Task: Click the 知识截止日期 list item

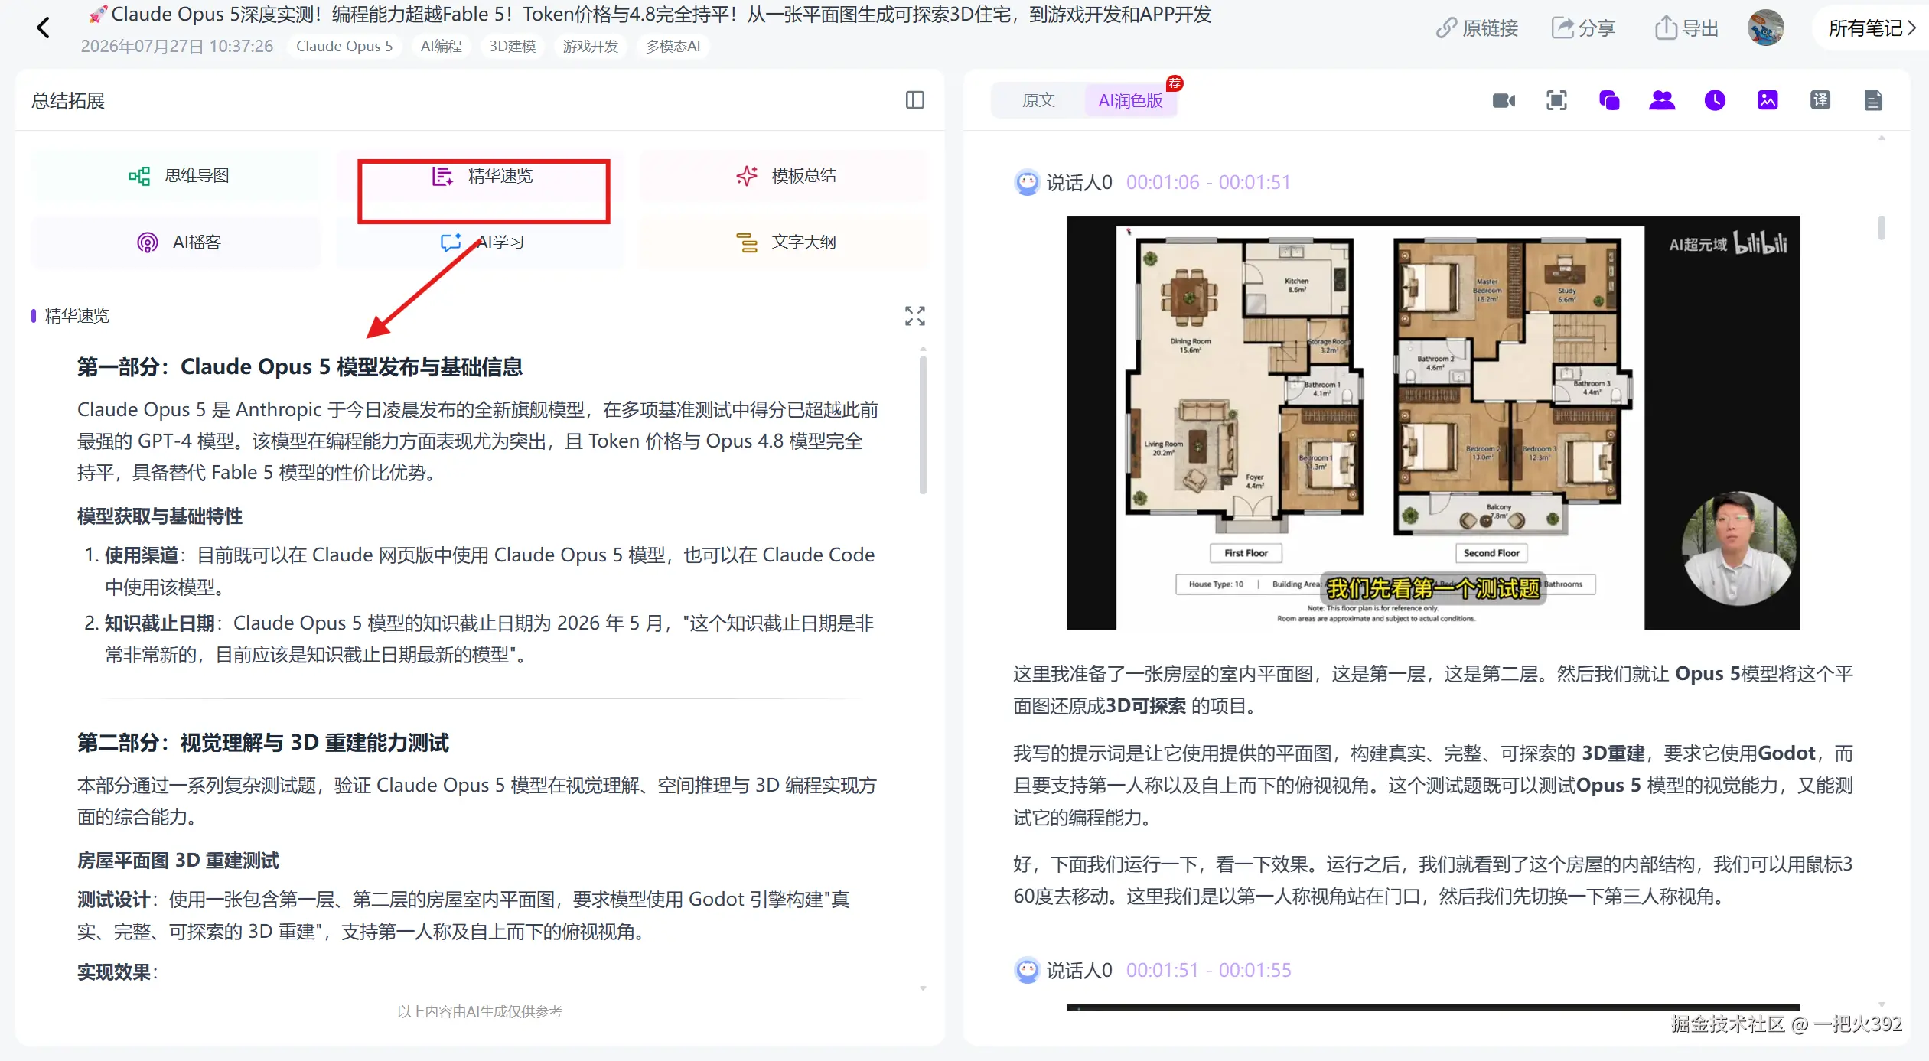Action: (x=480, y=639)
